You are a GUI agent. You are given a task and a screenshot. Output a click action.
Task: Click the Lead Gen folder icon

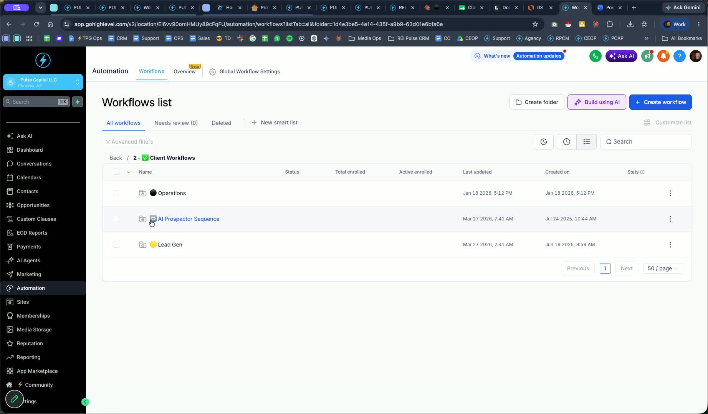click(142, 245)
